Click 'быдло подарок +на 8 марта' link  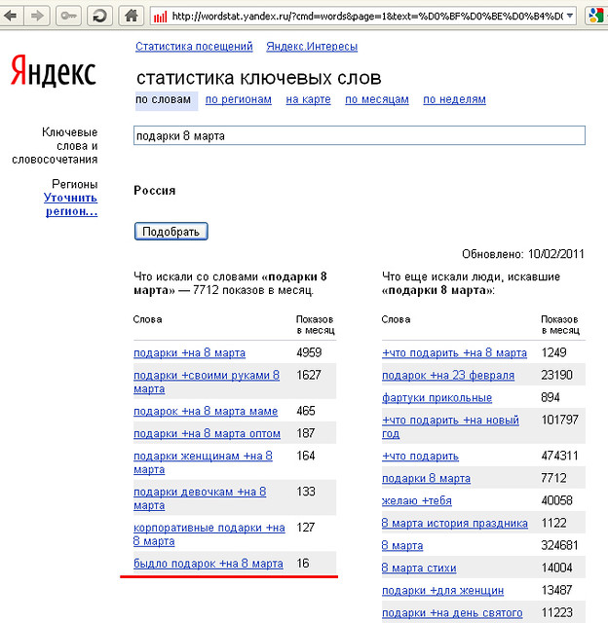(209, 564)
